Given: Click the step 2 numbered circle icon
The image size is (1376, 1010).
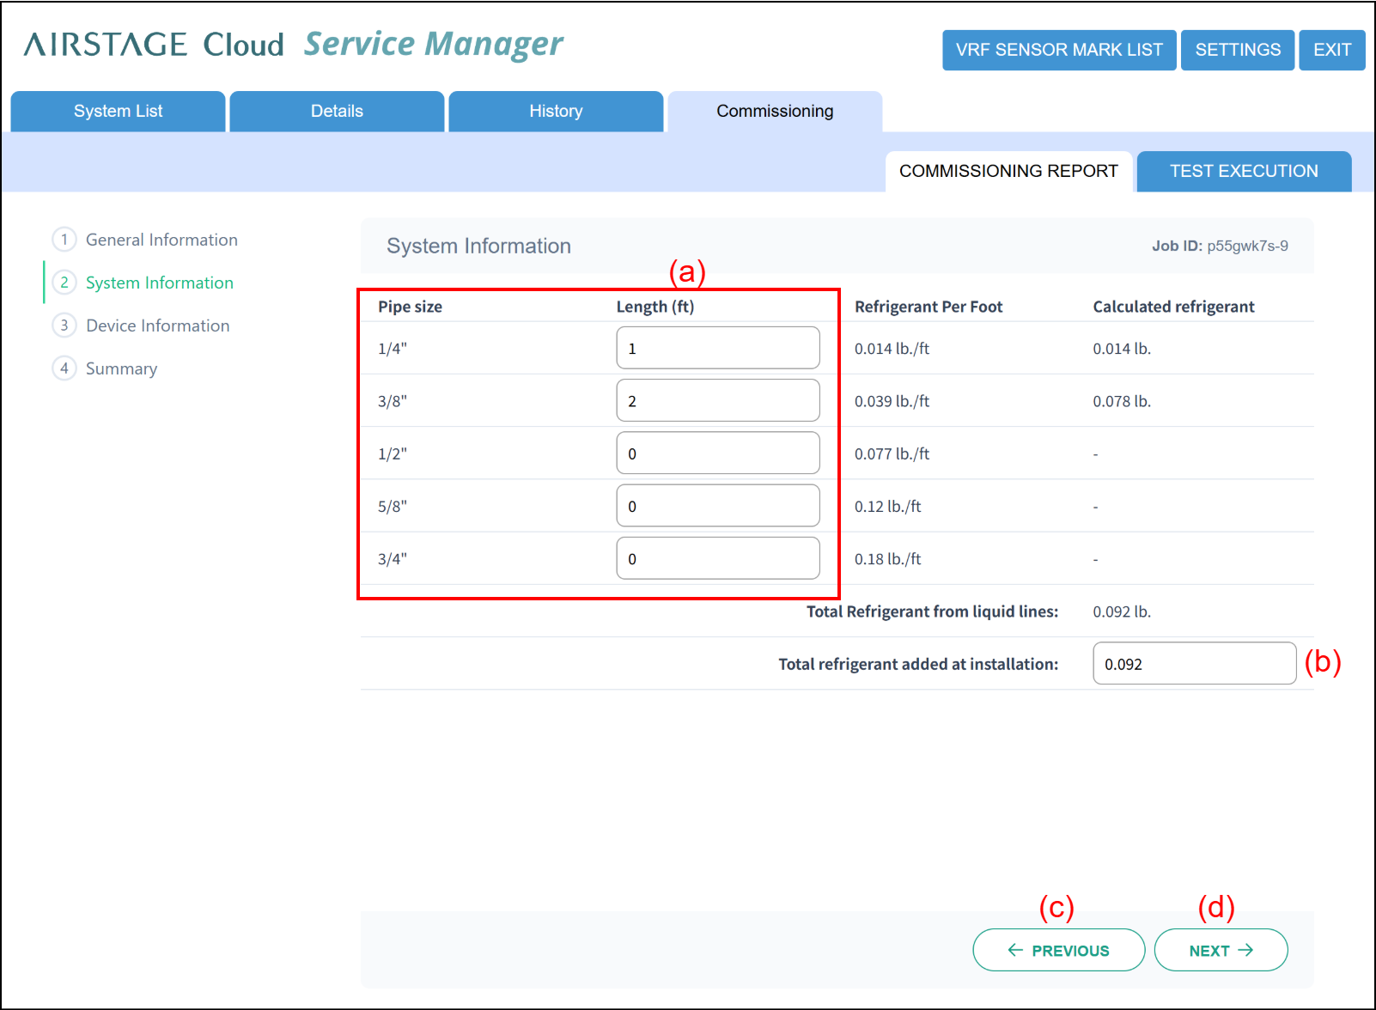Looking at the screenshot, I should [64, 283].
